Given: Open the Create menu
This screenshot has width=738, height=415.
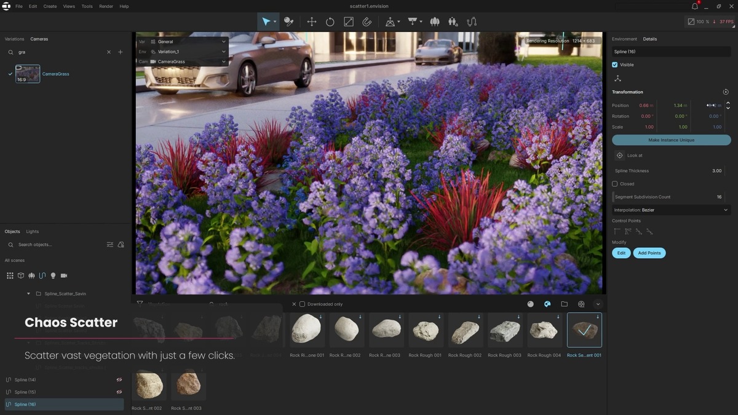Looking at the screenshot, I should 50,6.
